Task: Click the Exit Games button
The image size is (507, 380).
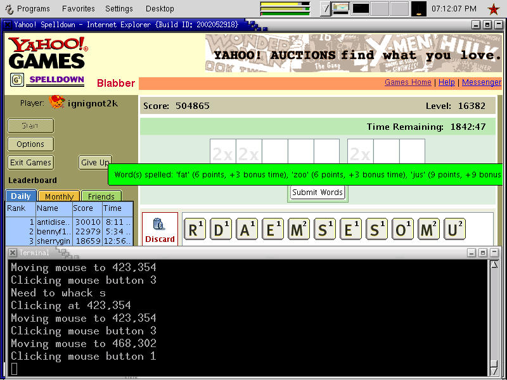Action: 30,163
